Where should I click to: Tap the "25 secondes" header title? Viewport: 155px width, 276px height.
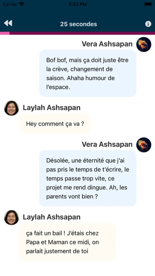[x=79, y=24]
